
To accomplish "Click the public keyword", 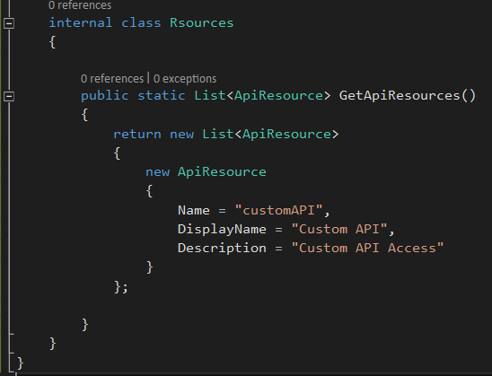I will click(x=105, y=96).
